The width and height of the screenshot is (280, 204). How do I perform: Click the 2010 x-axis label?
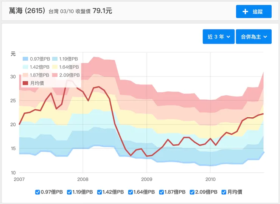point(210,179)
